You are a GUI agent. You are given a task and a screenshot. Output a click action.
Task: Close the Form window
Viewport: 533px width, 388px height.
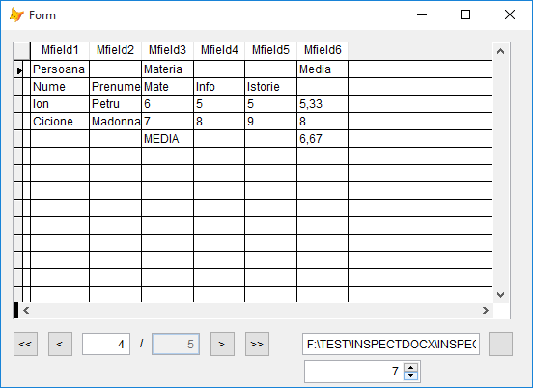[x=510, y=14]
